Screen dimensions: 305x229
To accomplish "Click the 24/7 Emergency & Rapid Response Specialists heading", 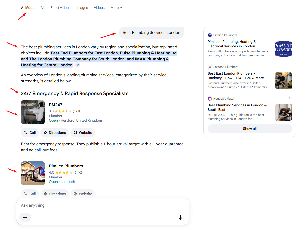I will pyautogui.click(x=75, y=94).
